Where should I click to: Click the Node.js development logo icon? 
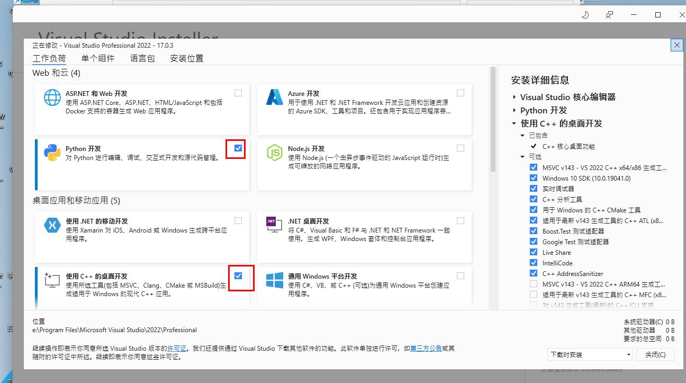click(275, 153)
